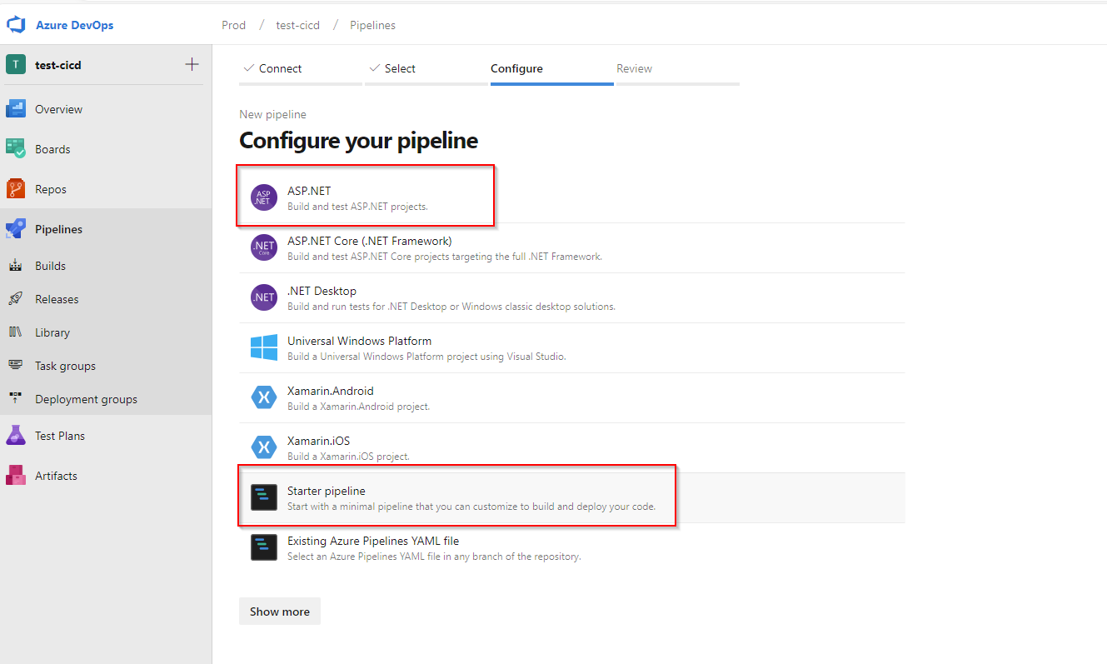Click the Deployment groups icon
Viewport: 1107px width, 664px height.
tap(16, 399)
